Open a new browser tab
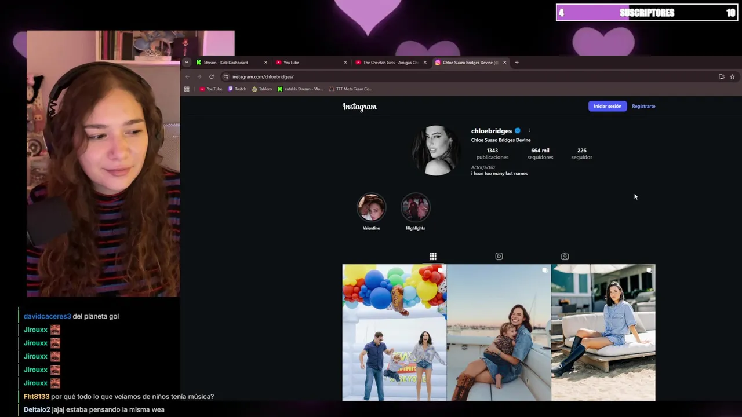This screenshot has height=417, width=742. [517, 63]
